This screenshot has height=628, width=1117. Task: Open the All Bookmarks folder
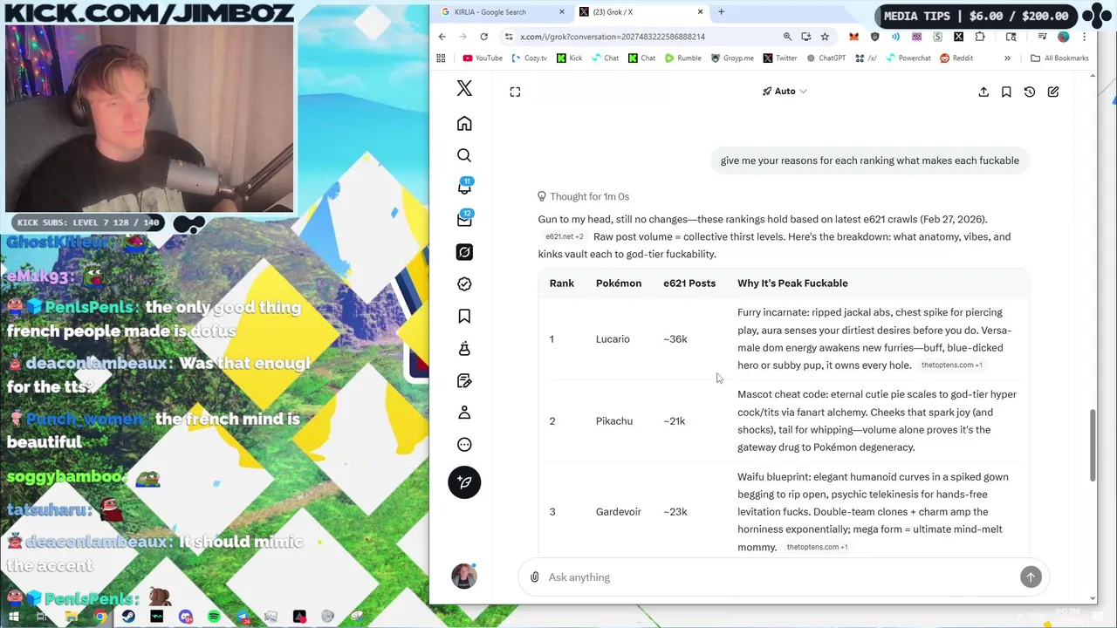1059,58
